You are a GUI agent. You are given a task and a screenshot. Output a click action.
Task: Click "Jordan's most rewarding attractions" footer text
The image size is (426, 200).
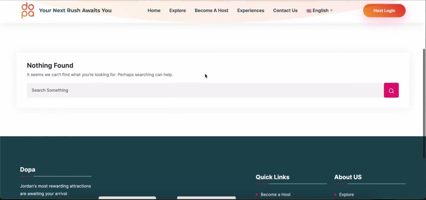(55, 186)
